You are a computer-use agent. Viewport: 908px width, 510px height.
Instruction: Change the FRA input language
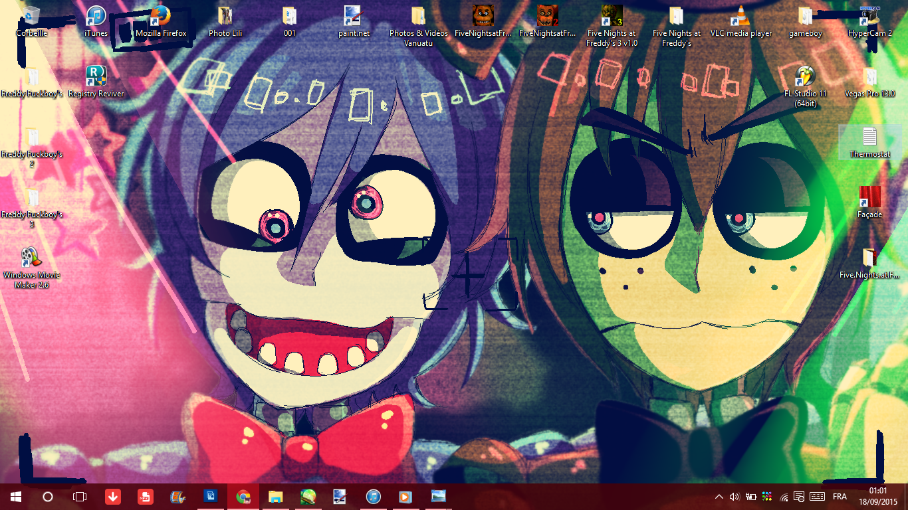coord(840,497)
